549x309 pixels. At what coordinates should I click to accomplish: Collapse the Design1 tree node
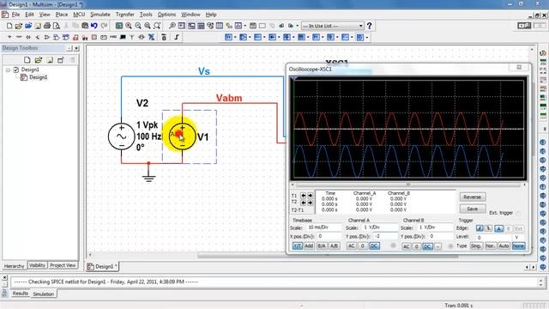coord(8,70)
